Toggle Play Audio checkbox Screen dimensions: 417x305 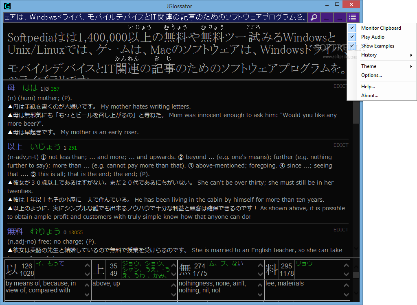[382, 37]
